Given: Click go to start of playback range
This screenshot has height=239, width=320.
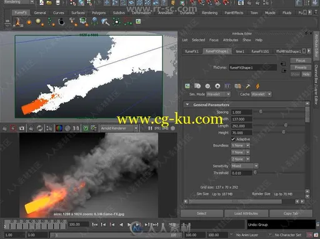Looking at the screenshot, I should 95,225.
